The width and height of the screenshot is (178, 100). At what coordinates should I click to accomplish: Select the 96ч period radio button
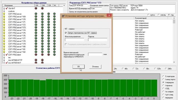[144, 69]
